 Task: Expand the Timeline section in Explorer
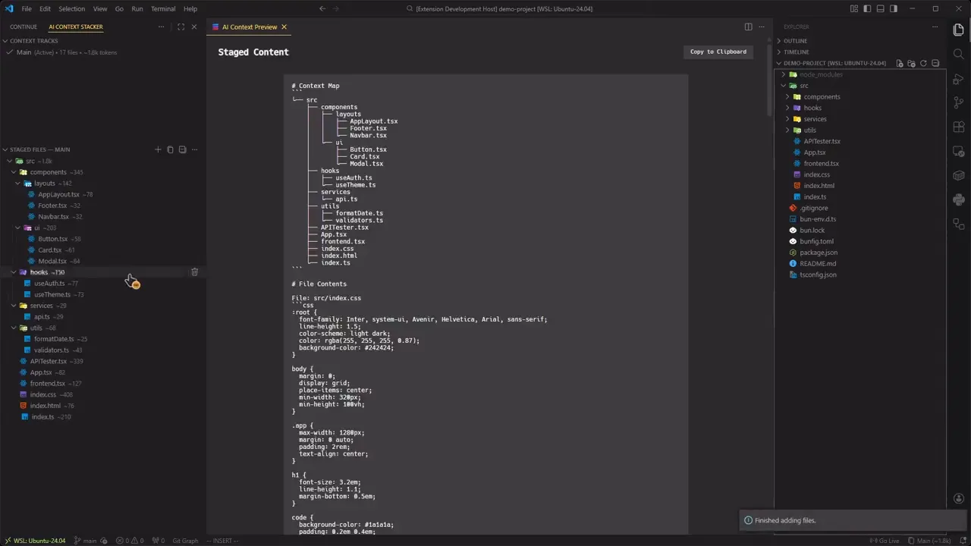pos(796,52)
